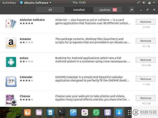Toggle the checkmark selection mode button
This screenshot has height=118, width=158.
point(132,10)
